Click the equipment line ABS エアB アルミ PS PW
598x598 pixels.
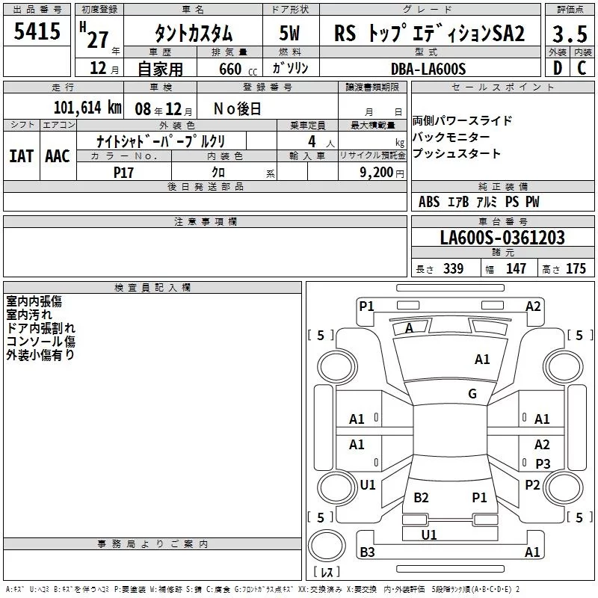click(x=478, y=202)
